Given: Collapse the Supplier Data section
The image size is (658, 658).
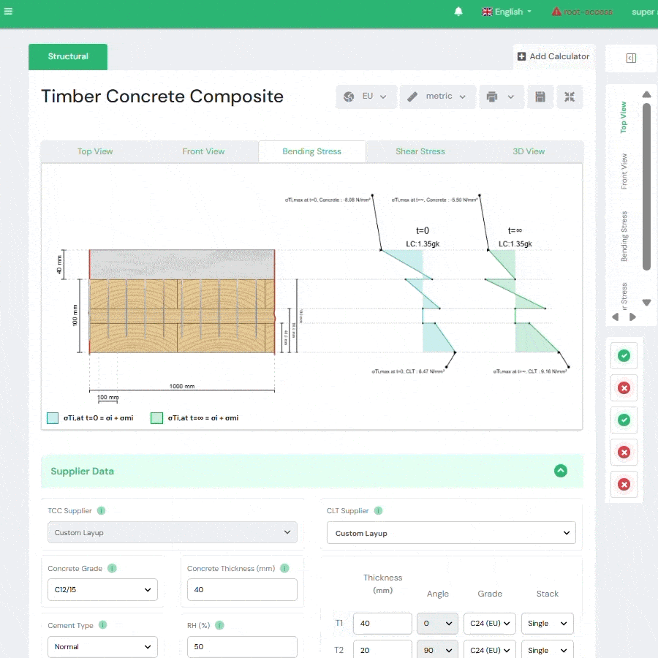Looking at the screenshot, I should [561, 471].
